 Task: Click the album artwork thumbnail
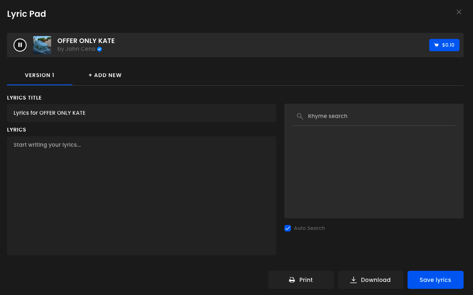(42, 45)
